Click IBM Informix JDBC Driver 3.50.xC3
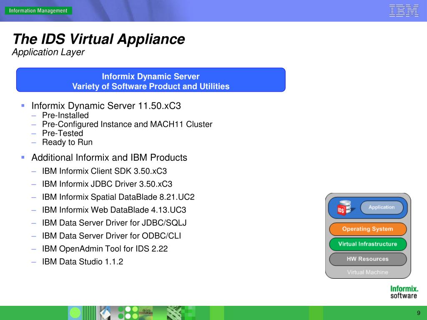The image size is (427, 320). point(107,184)
